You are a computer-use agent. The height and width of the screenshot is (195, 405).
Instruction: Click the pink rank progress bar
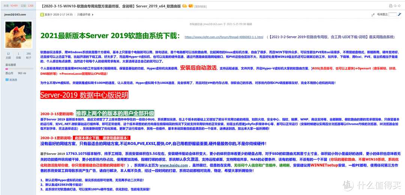19,69
